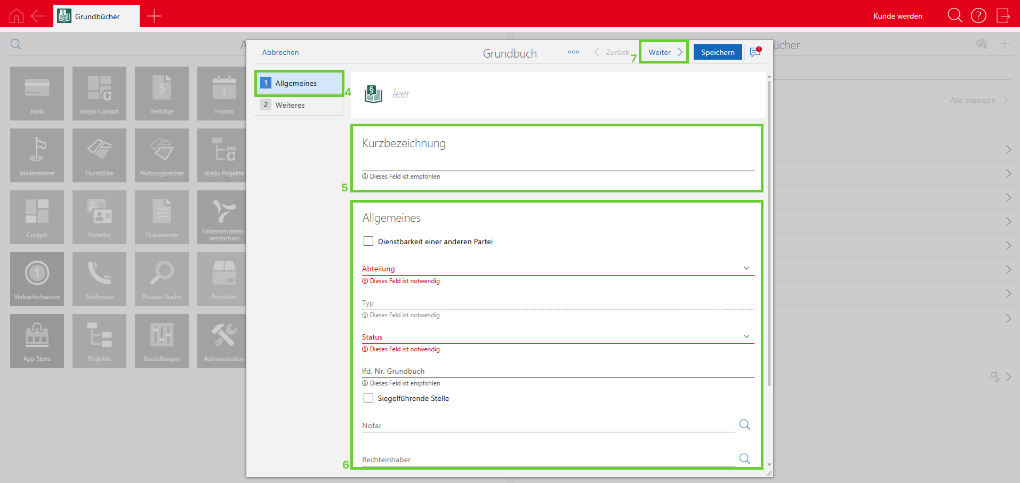Click the logout icon in header
This screenshot has width=1020, height=483.
click(1003, 15)
